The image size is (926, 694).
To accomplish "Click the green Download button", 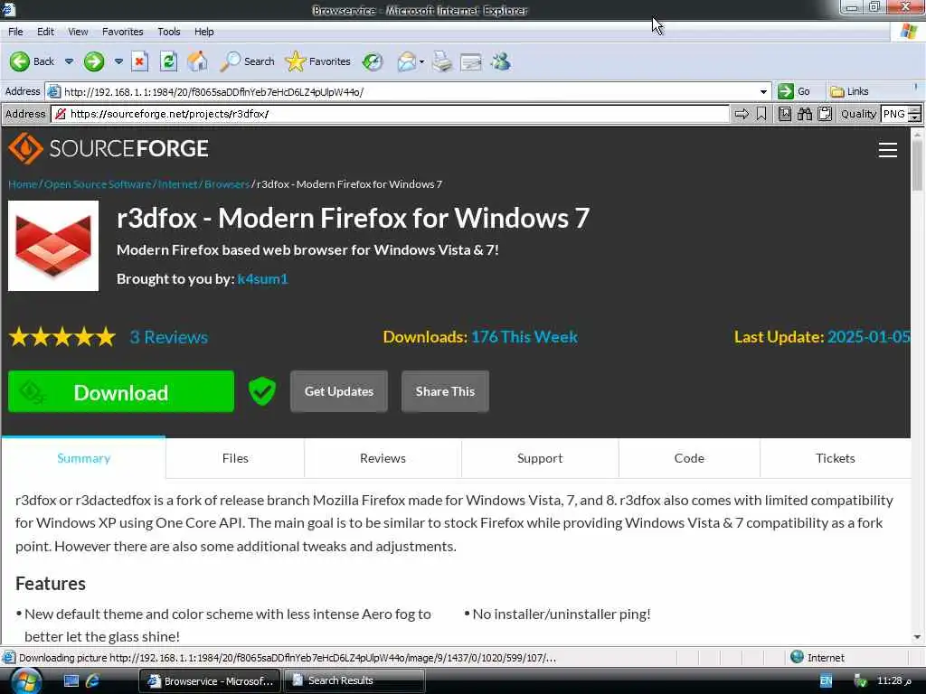I will (121, 392).
